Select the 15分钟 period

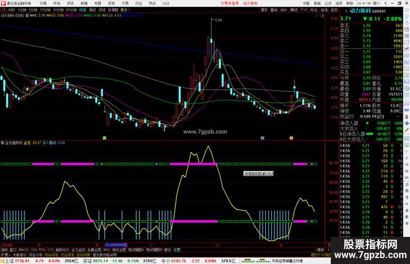click(x=45, y=10)
